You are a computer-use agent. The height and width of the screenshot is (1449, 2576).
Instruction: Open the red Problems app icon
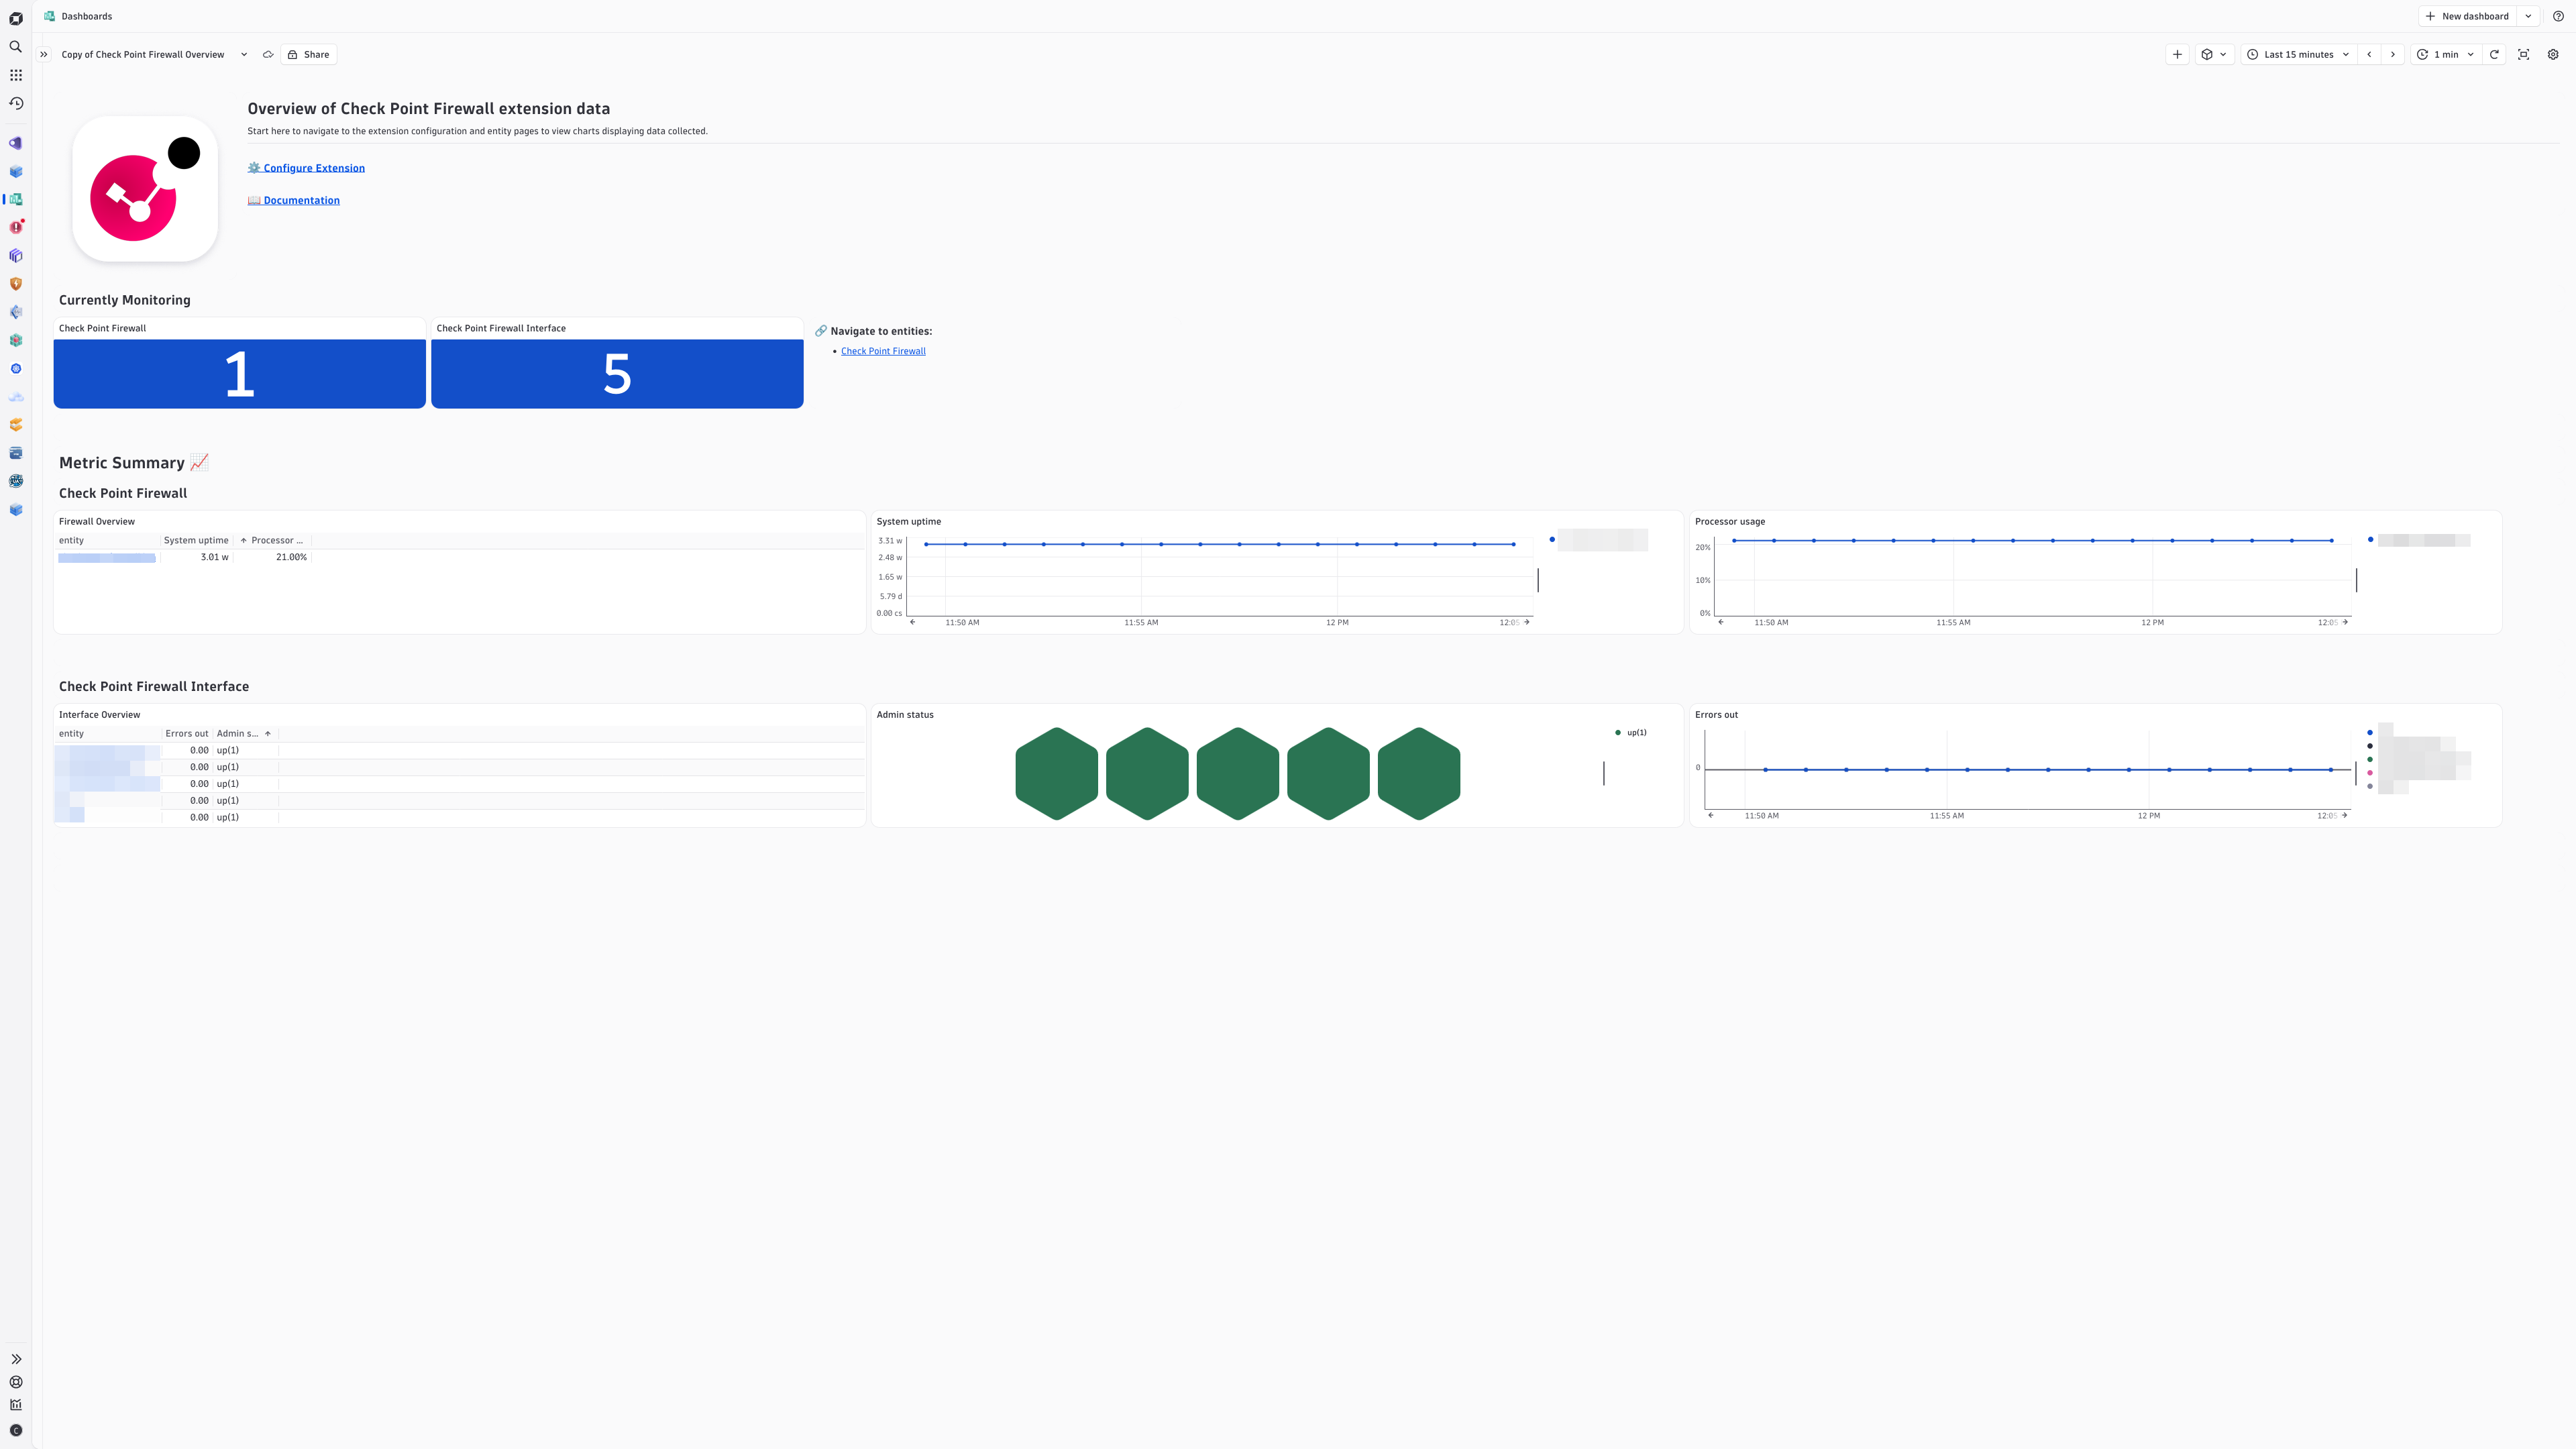pos(15,227)
